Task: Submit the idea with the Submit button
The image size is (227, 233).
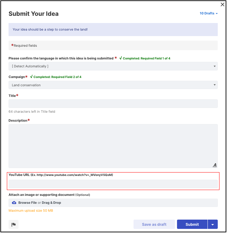Action: pos(192,224)
